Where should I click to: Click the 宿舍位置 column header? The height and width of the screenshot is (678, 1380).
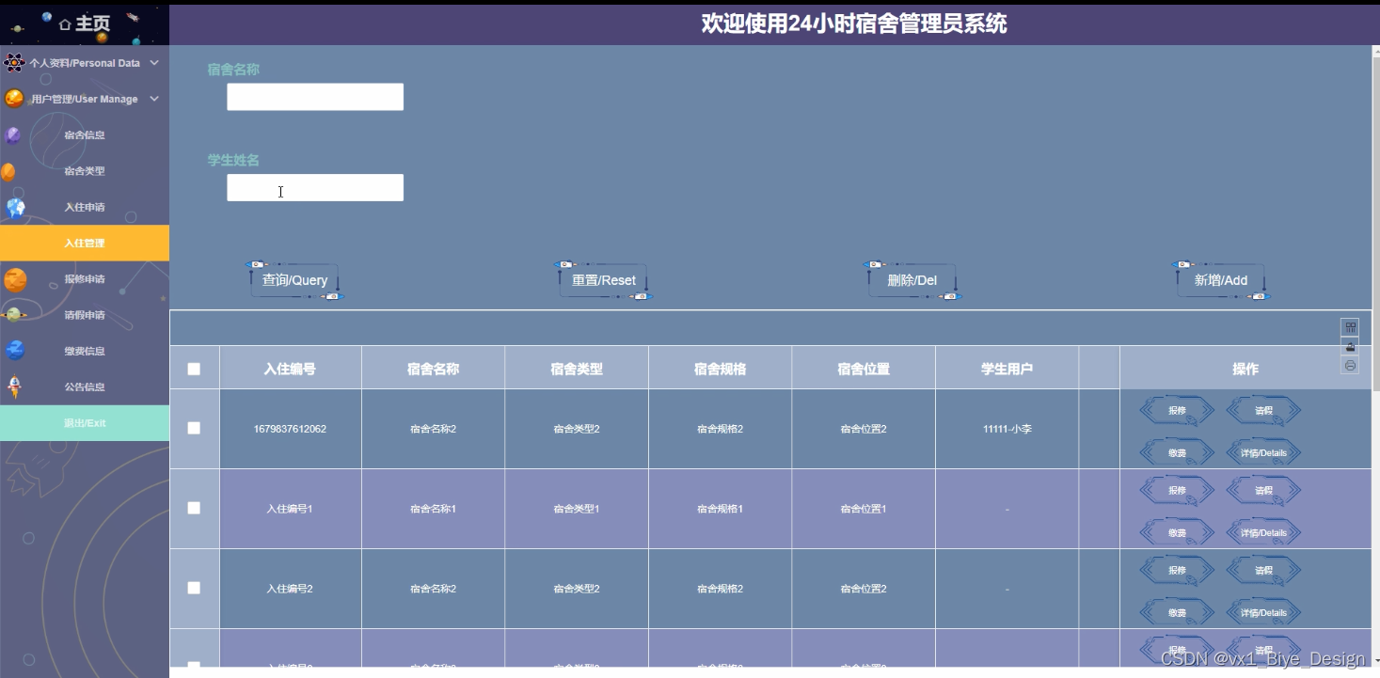[864, 369]
